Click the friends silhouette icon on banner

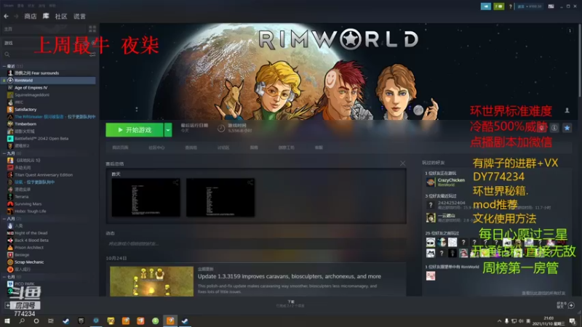pyautogui.click(x=567, y=110)
